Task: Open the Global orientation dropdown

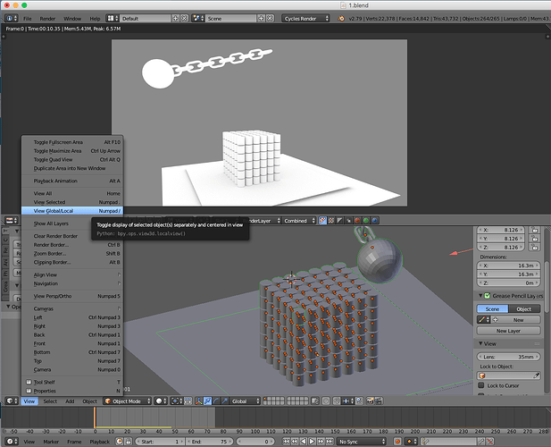Action: click(245, 401)
